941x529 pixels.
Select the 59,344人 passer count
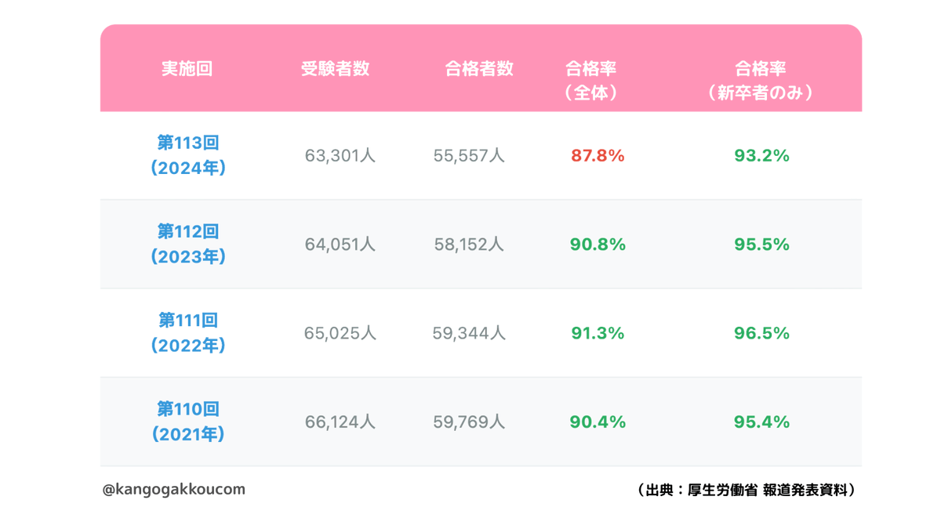469,333
